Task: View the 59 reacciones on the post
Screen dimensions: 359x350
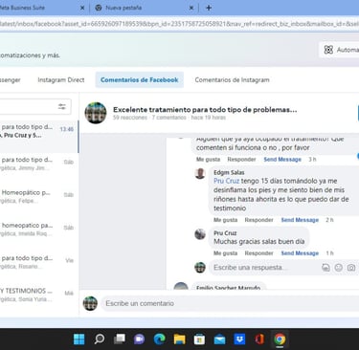Action: coord(130,118)
